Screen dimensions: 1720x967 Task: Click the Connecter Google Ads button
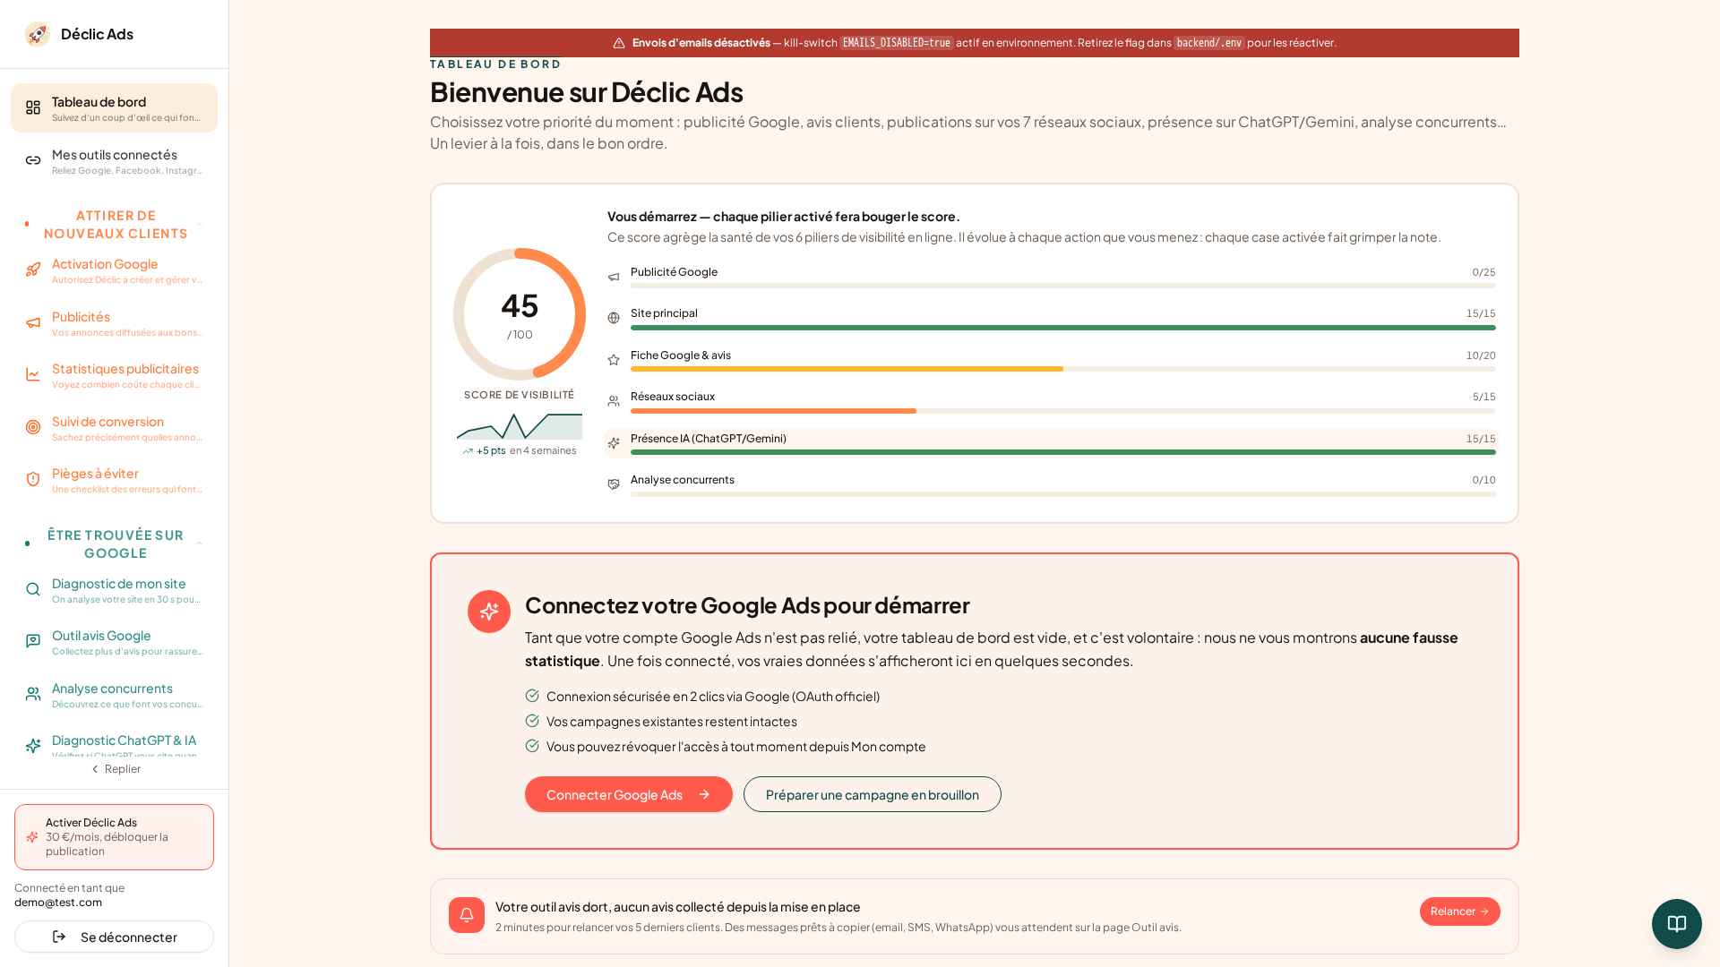(x=629, y=794)
